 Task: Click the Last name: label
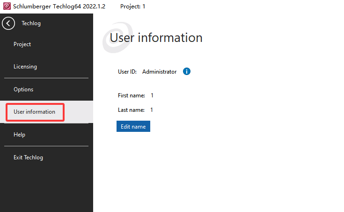[x=131, y=110]
